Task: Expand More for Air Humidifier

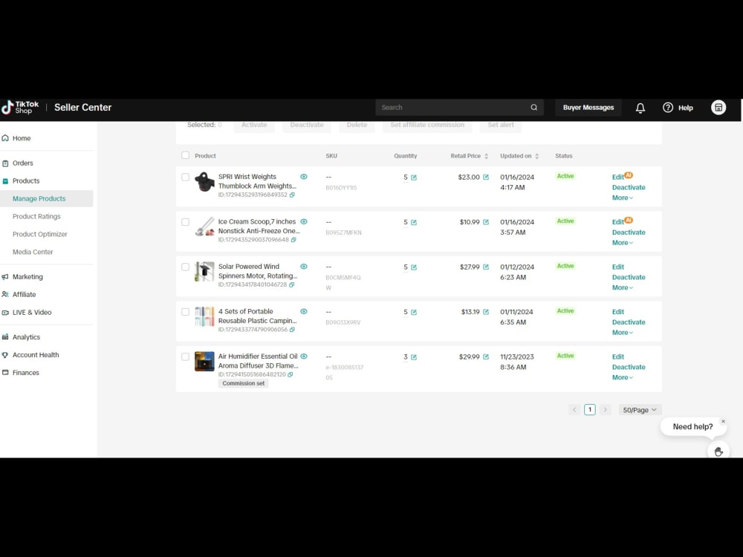Action: point(622,378)
